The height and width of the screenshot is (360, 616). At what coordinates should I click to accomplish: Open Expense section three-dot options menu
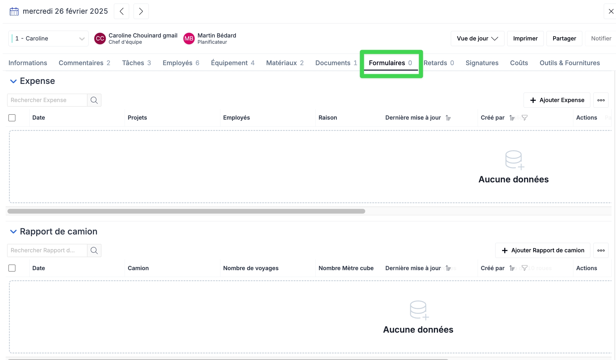tap(601, 100)
